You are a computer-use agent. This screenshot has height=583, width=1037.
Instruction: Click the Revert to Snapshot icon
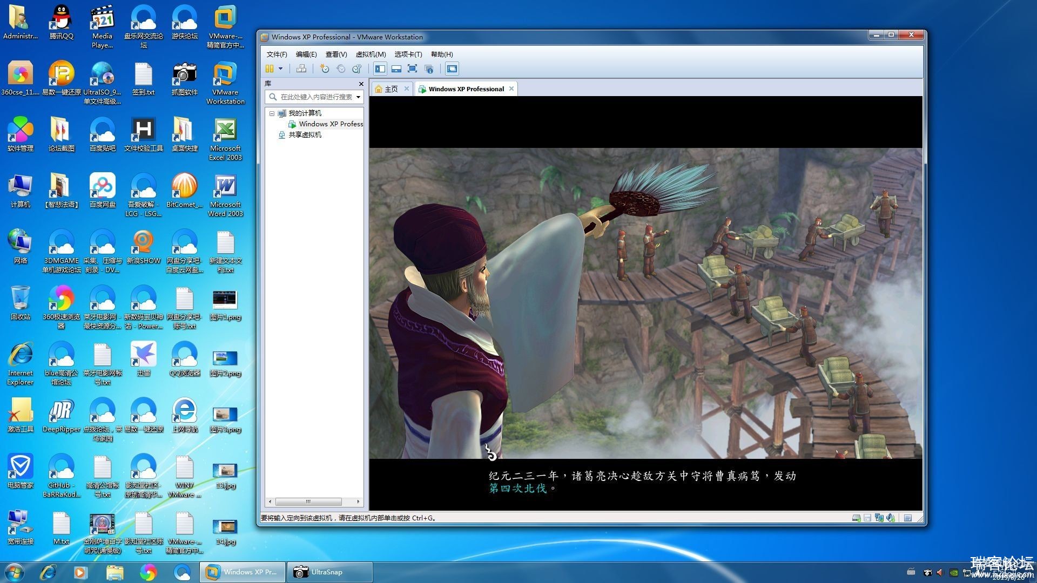[x=341, y=69]
